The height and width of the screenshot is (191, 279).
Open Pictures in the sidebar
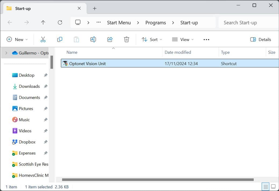pos(26,109)
